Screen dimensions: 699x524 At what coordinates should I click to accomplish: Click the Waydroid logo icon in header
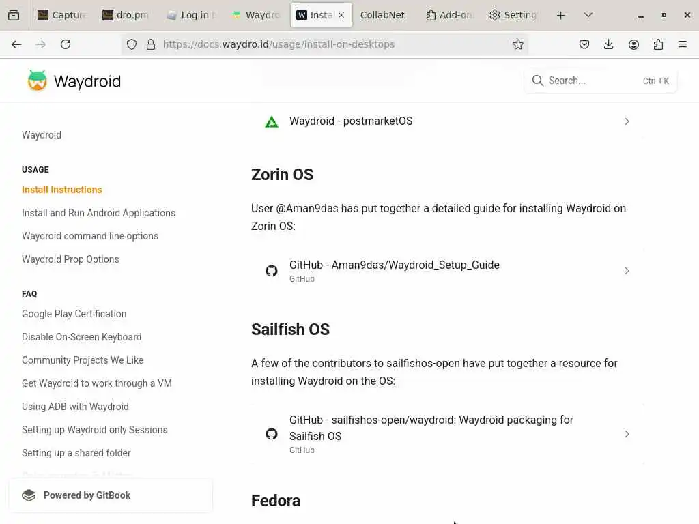[38, 81]
